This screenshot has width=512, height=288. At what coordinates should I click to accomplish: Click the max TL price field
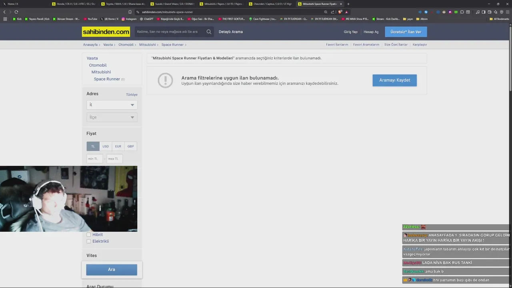pyautogui.click(x=115, y=159)
